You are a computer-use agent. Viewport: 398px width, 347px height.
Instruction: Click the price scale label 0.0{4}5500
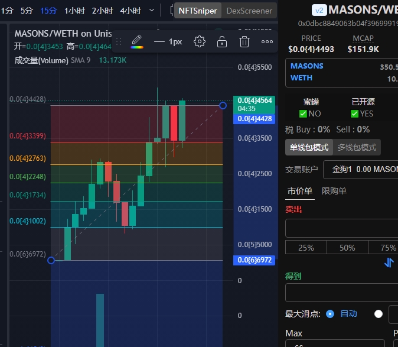pos(255,67)
